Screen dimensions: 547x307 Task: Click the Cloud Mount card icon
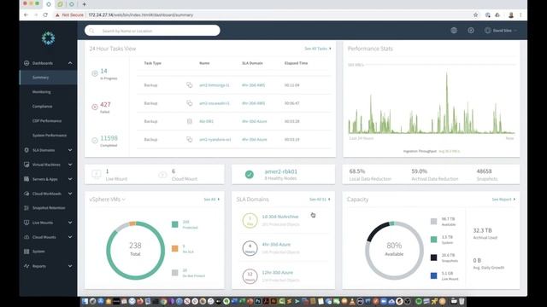[x=162, y=174]
